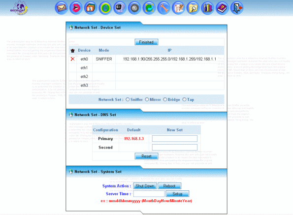Click the Second DNS row label
The width and height of the screenshot is (293, 215).
pos(105,147)
